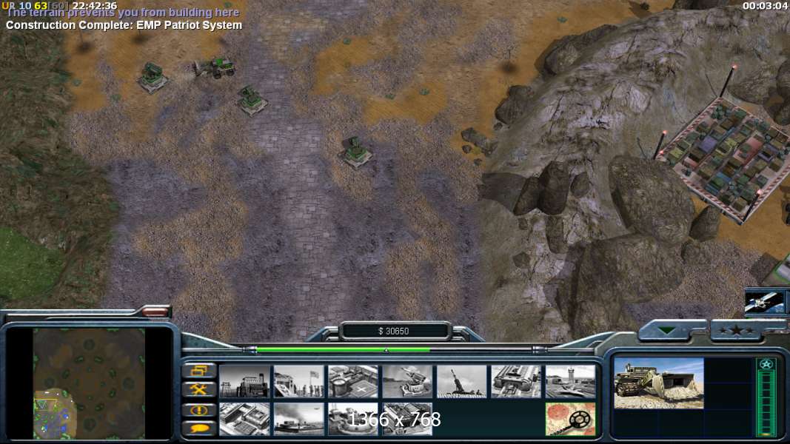Build the Barracks with the flag icon
Image resolution: width=790 pixels, height=444 pixels.
299,382
